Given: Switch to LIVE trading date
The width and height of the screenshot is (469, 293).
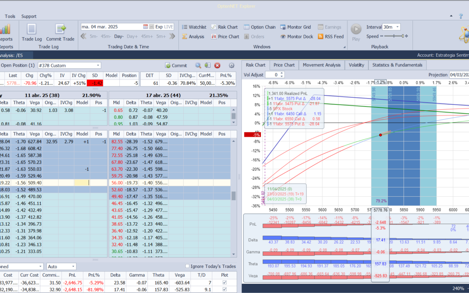Looking at the screenshot, I should pyautogui.click(x=168, y=26).
